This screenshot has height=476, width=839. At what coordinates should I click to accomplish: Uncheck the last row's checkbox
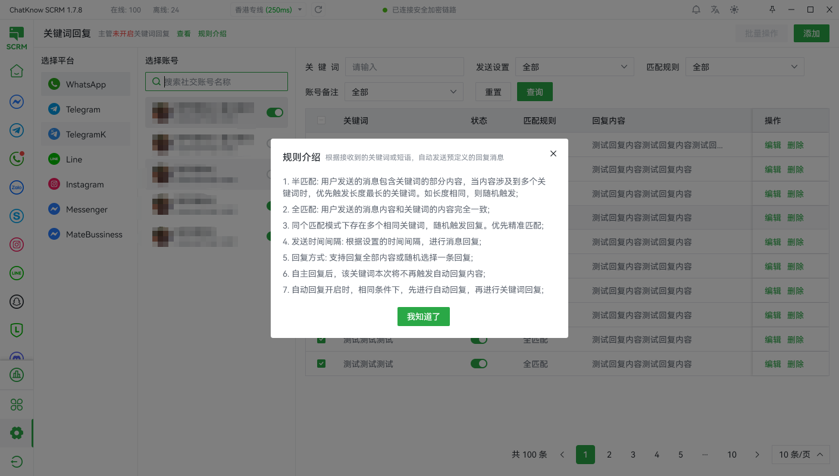[x=321, y=364]
